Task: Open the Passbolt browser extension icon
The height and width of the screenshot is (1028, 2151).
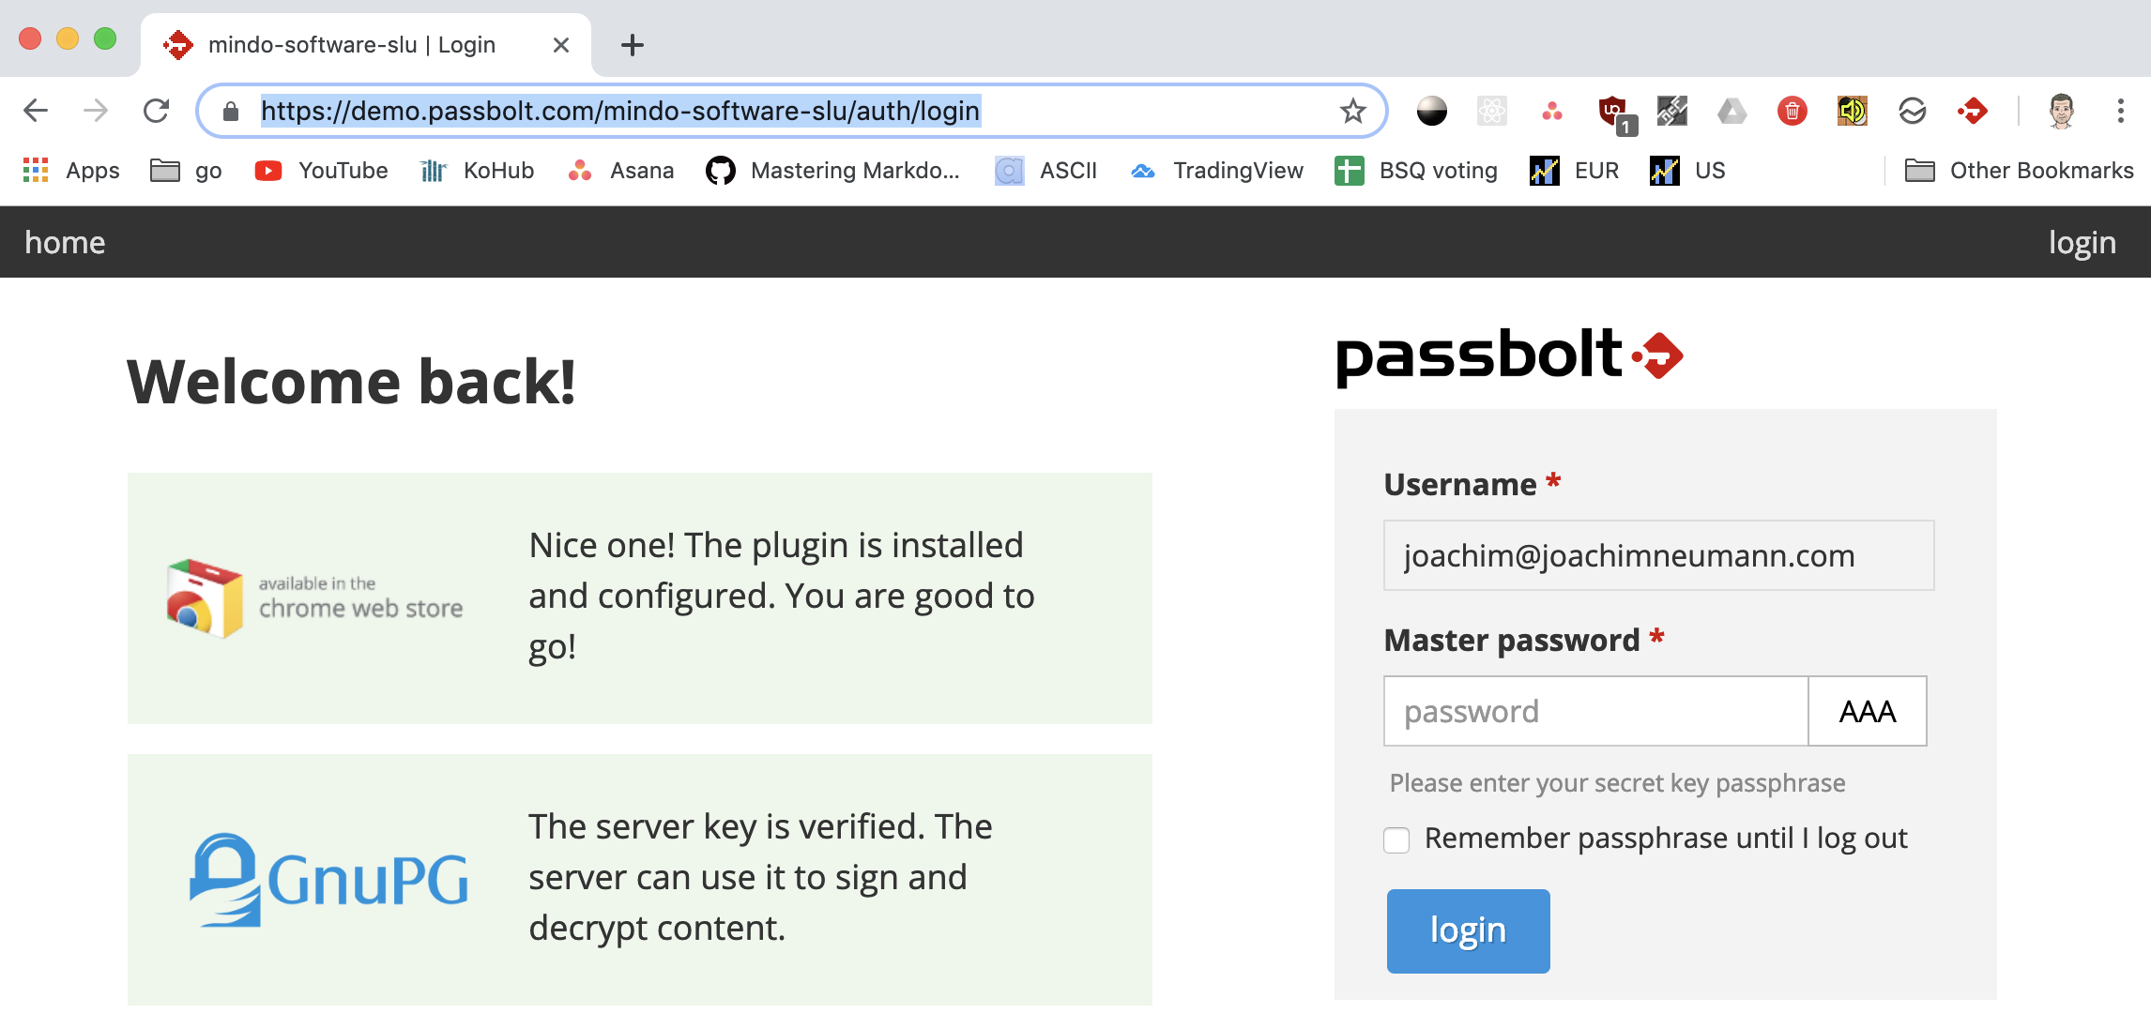Action: 1972,111
